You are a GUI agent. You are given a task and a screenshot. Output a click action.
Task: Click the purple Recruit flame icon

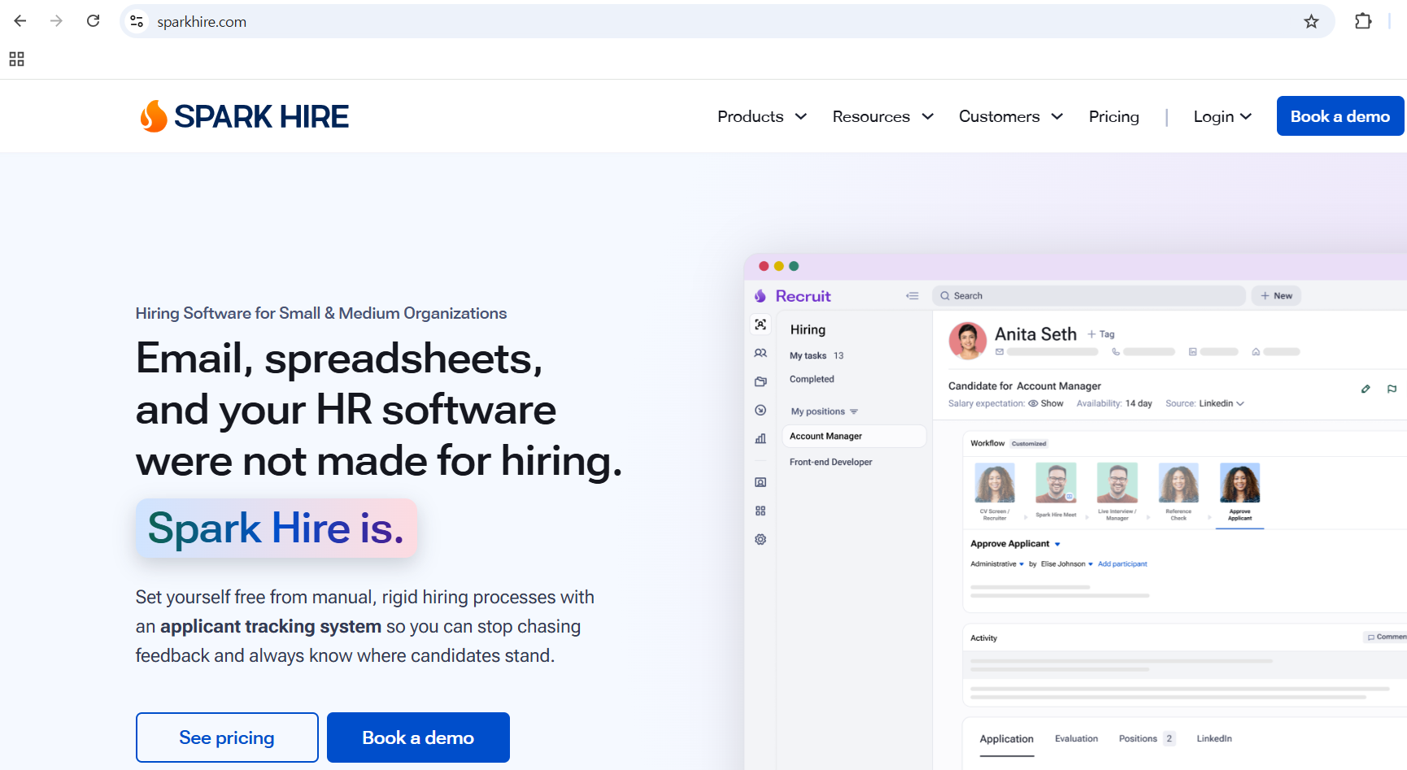click(x=760, y=296)
